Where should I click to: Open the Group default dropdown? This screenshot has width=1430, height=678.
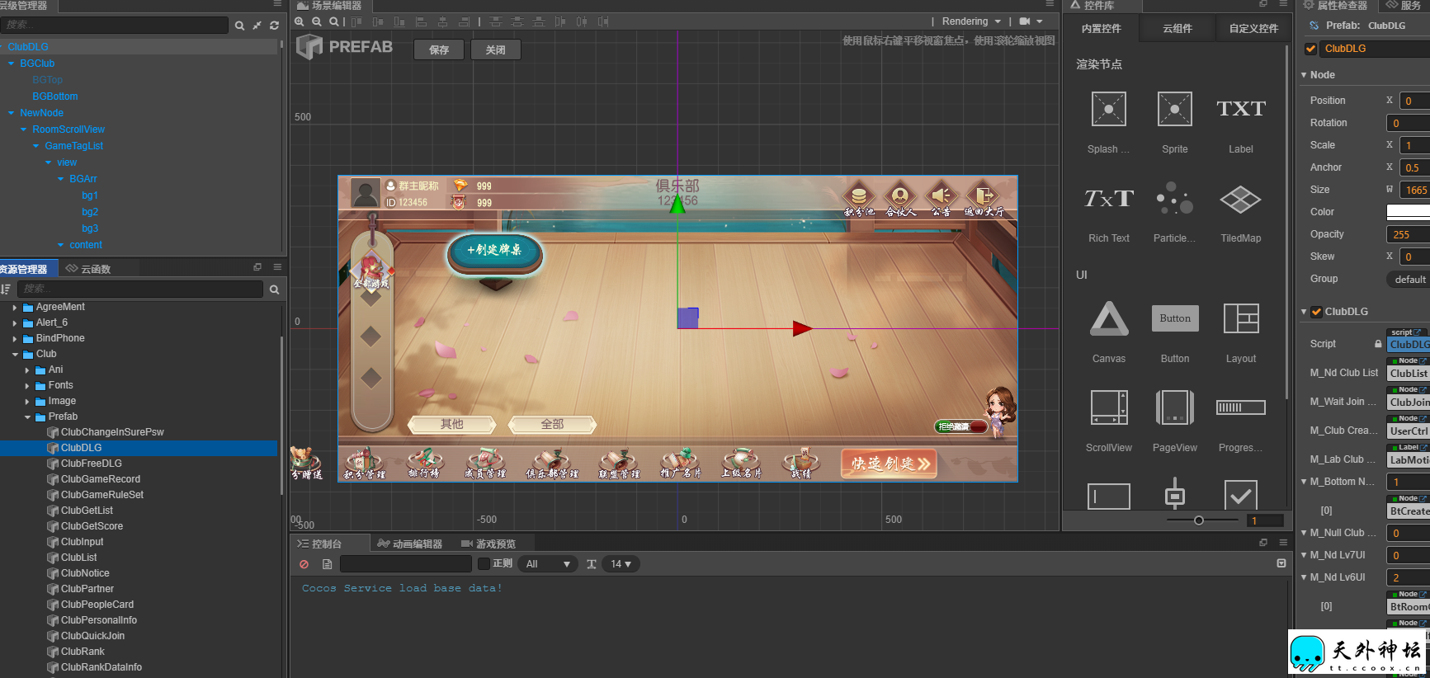1408,280
